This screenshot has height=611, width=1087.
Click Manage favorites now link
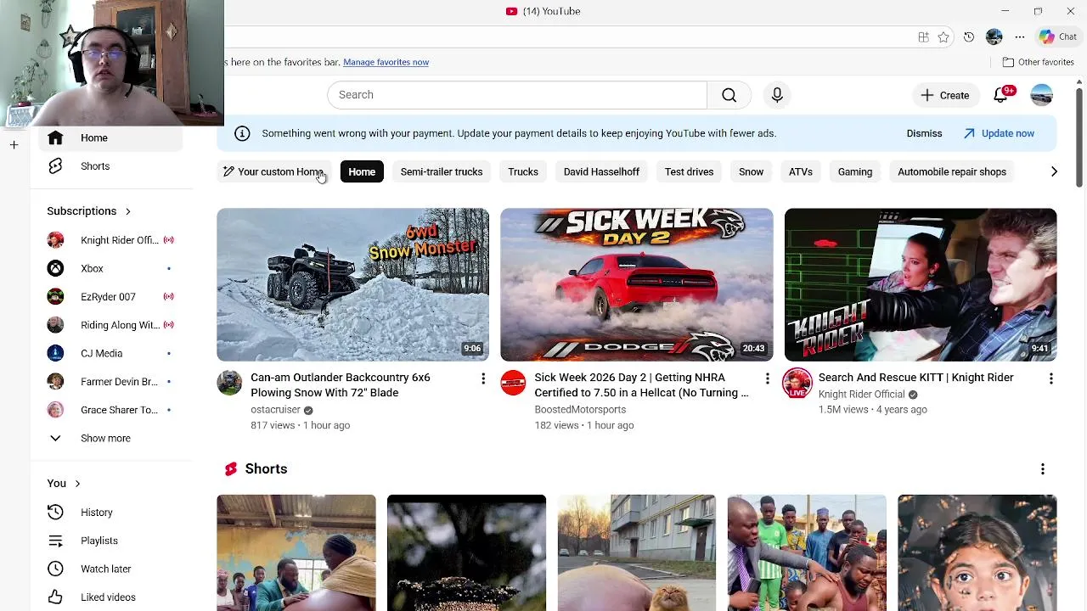(x=386, y=62)
